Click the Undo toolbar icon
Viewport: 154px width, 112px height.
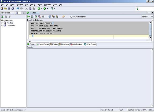(18, 8)
